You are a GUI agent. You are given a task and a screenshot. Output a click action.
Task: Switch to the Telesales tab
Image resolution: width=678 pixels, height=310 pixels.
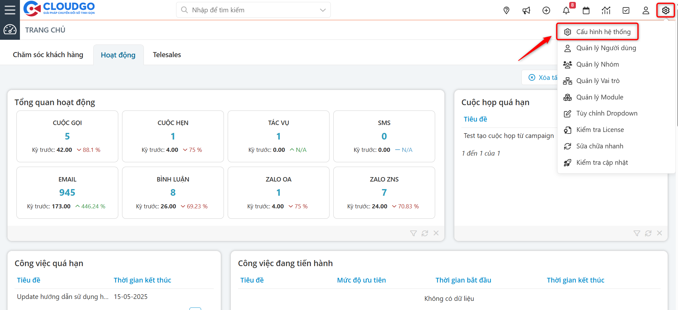(167, 55)
